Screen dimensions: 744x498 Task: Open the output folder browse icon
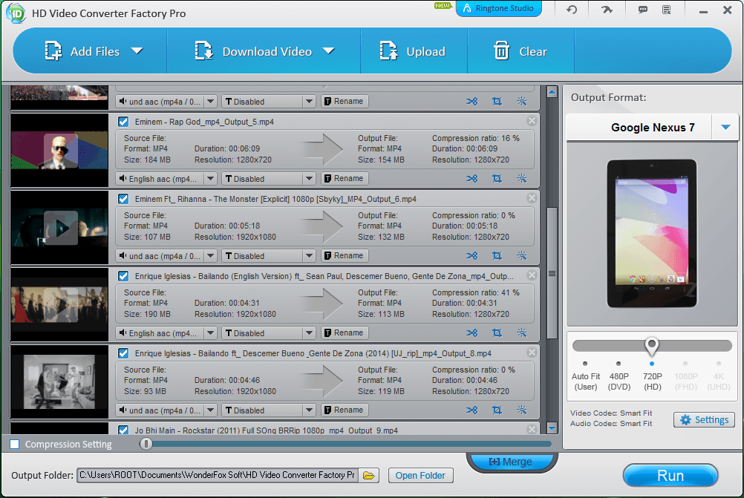[369, 476]
